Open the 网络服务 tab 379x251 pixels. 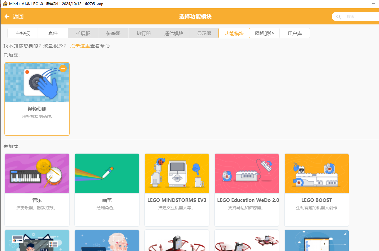point(264,33)
